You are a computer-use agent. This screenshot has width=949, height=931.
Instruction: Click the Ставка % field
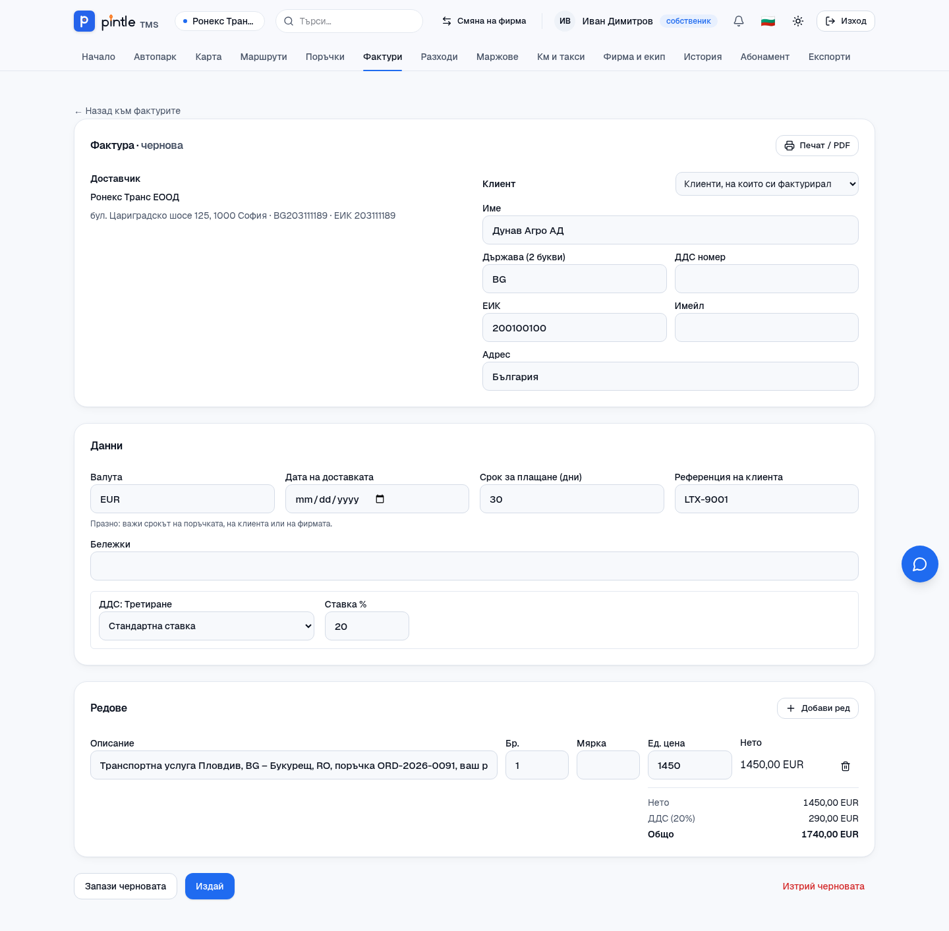pos(366,626)
